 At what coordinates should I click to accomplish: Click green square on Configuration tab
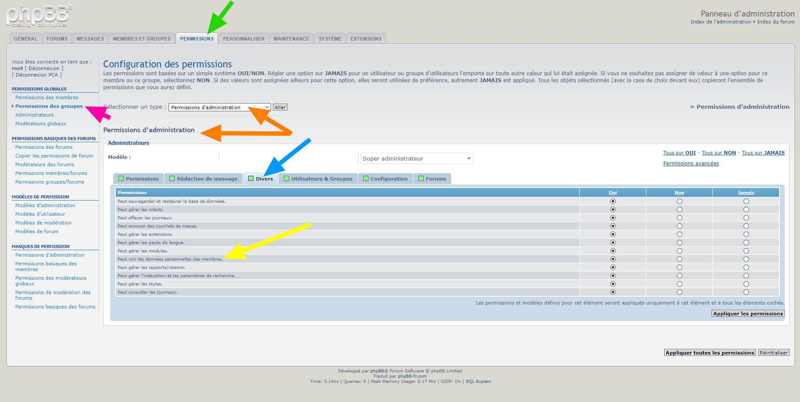366,178
